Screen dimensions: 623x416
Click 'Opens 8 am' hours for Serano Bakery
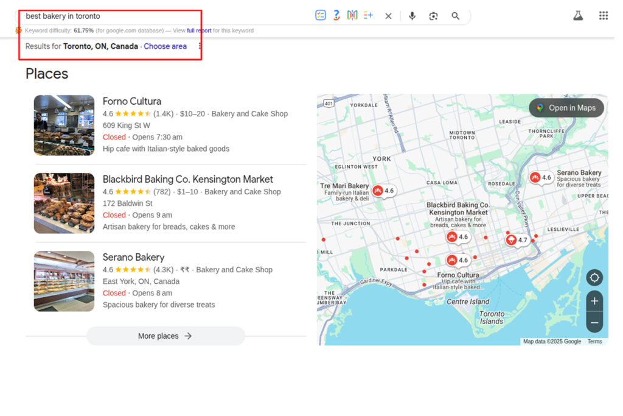152,293
